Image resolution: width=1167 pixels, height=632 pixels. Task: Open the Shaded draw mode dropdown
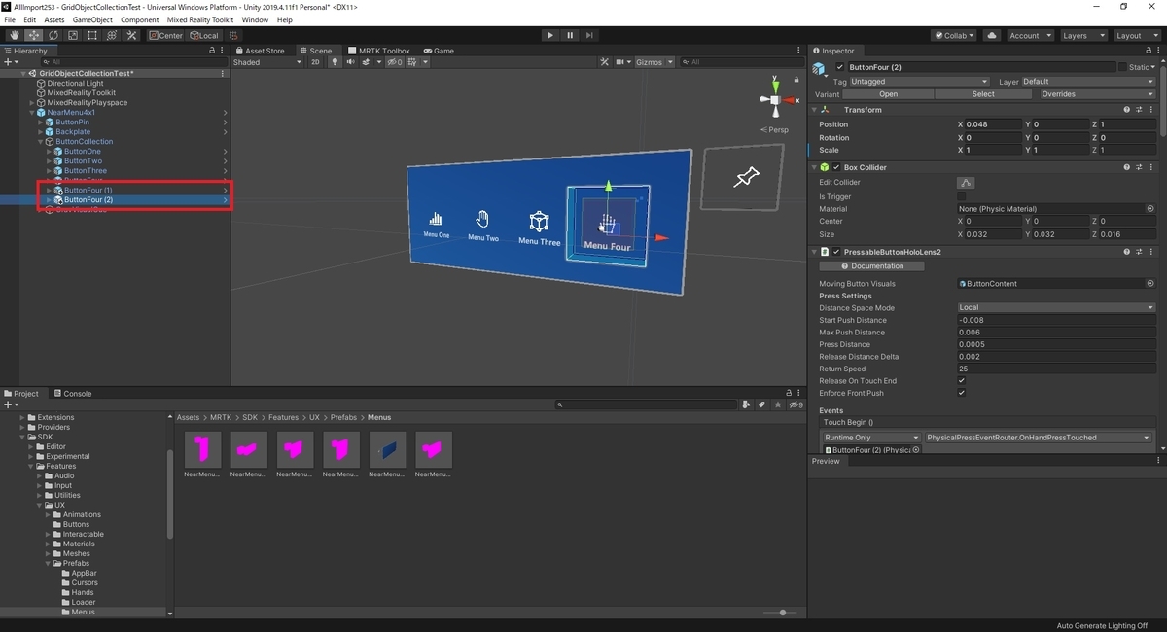(x=267, y=62)
